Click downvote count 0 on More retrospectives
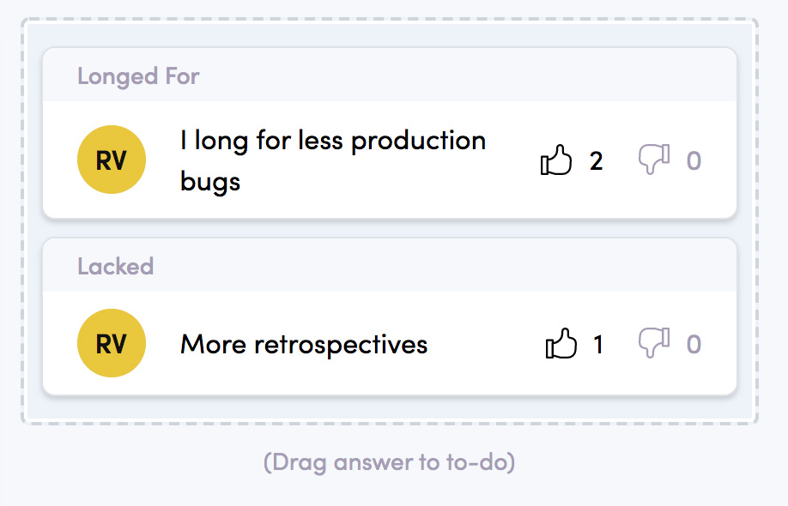The image size is (788, 506). 694,345
